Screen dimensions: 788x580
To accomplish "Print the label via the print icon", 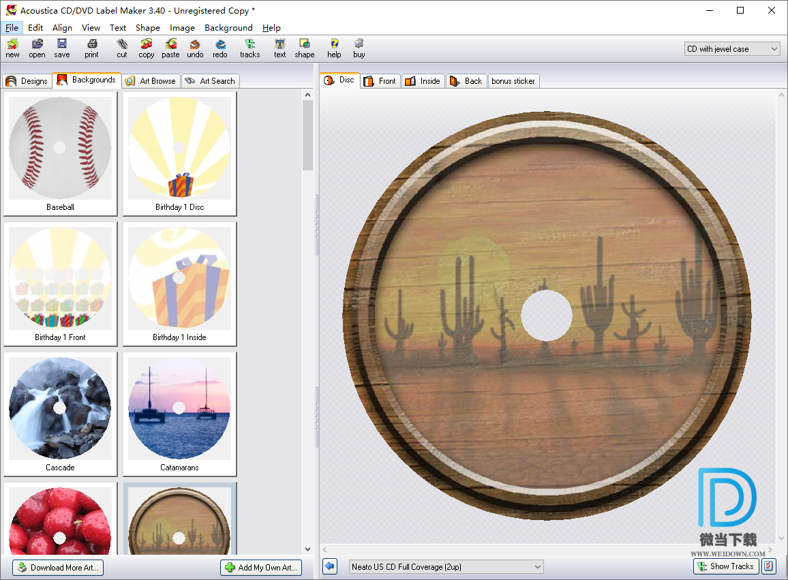I will [x=92, y=48].
